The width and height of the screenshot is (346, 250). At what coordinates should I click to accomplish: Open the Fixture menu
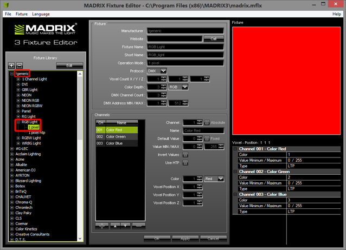pyautogui.click(x=22, y=14)
